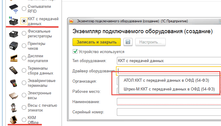Image resolution: width=221 pixels, height=126 pixels.
Task: Click the KKT data transfer printer icon
Action: pyautogui.click(x=14, y=21)
